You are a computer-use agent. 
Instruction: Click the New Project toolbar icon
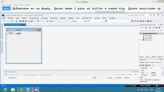[x=12, y=21]
